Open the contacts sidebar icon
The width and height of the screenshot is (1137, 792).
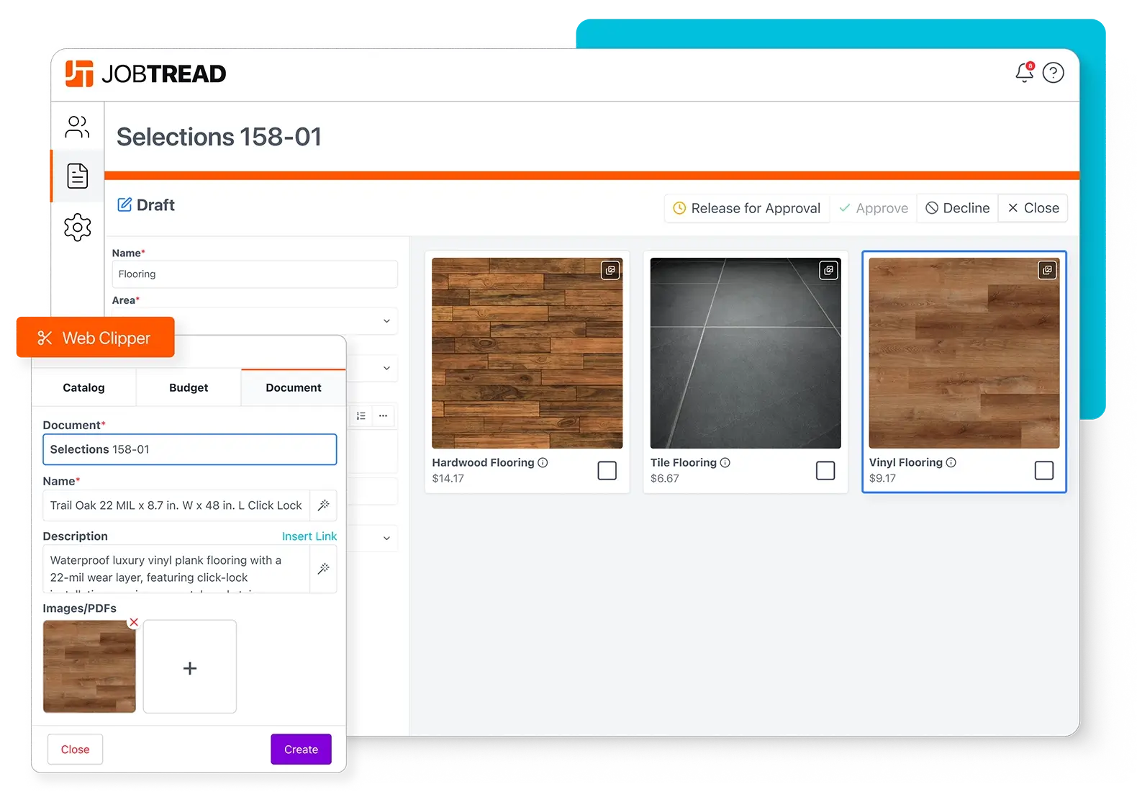78,127
